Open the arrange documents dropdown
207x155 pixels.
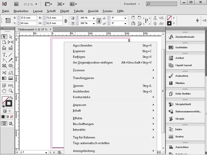tap(73, 4)
